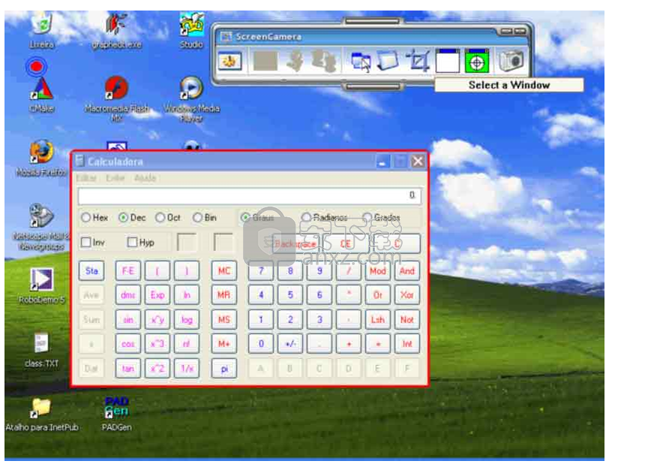Viewport: 648px width, 476px height.
Task: Click the tilted screen icon in ScreenCamera
Action: pos(387,61)
